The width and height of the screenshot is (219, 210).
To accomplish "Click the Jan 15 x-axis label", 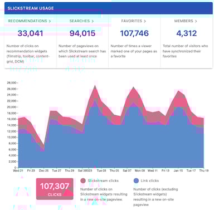I will coord(178,170).
